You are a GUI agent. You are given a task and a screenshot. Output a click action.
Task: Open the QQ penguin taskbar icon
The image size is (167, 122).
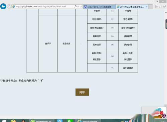coord(23,121)
